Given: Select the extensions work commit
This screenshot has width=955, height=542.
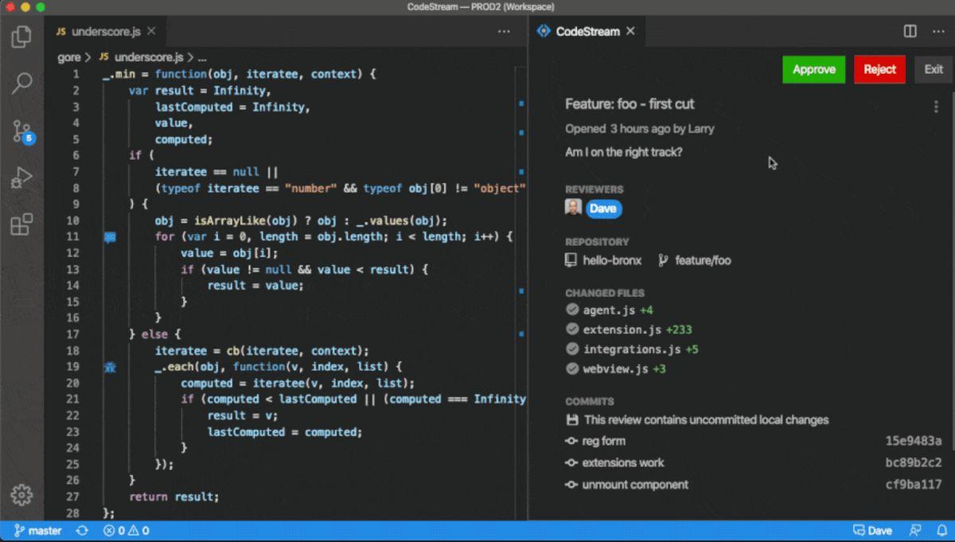Looking at the screenshot, I should point(623,462).
